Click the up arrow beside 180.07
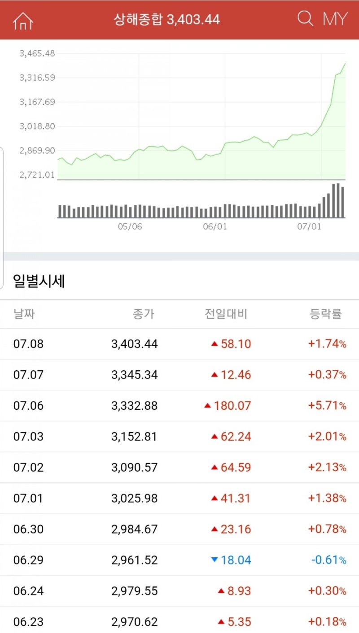Image resolution: width=359 pixels, height=633 pixels. (x=207, y=406)
